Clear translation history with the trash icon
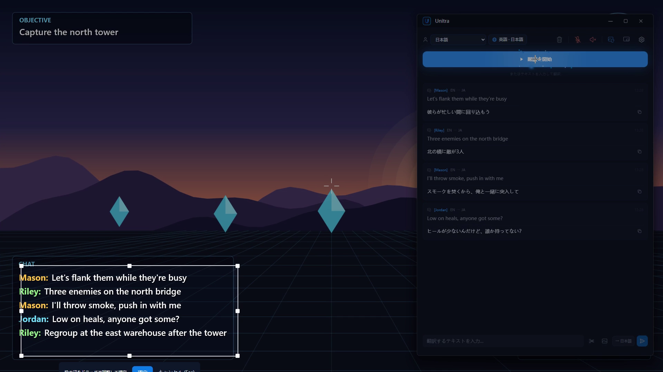 pyautogui.click(x=559, y=40)
